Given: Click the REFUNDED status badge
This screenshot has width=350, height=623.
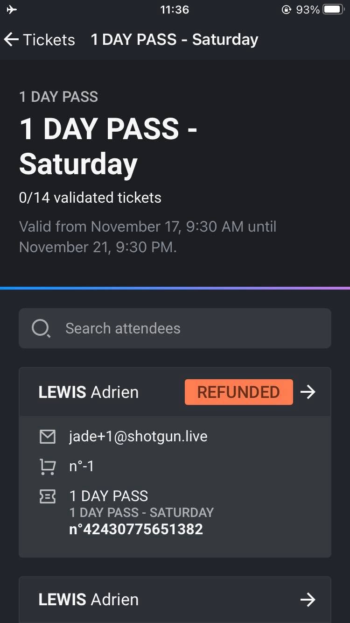Looking at the screenshot, I should 239,392.
